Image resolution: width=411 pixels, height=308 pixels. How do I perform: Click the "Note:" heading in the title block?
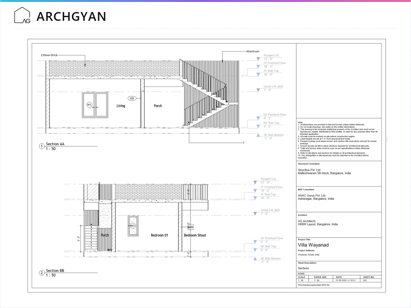pyautogui.click(x=300, y=122)
